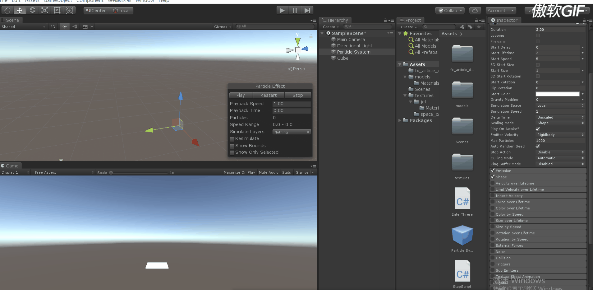Select the combined Transform tool
593x290 pixels.
(x=70, y=10)
